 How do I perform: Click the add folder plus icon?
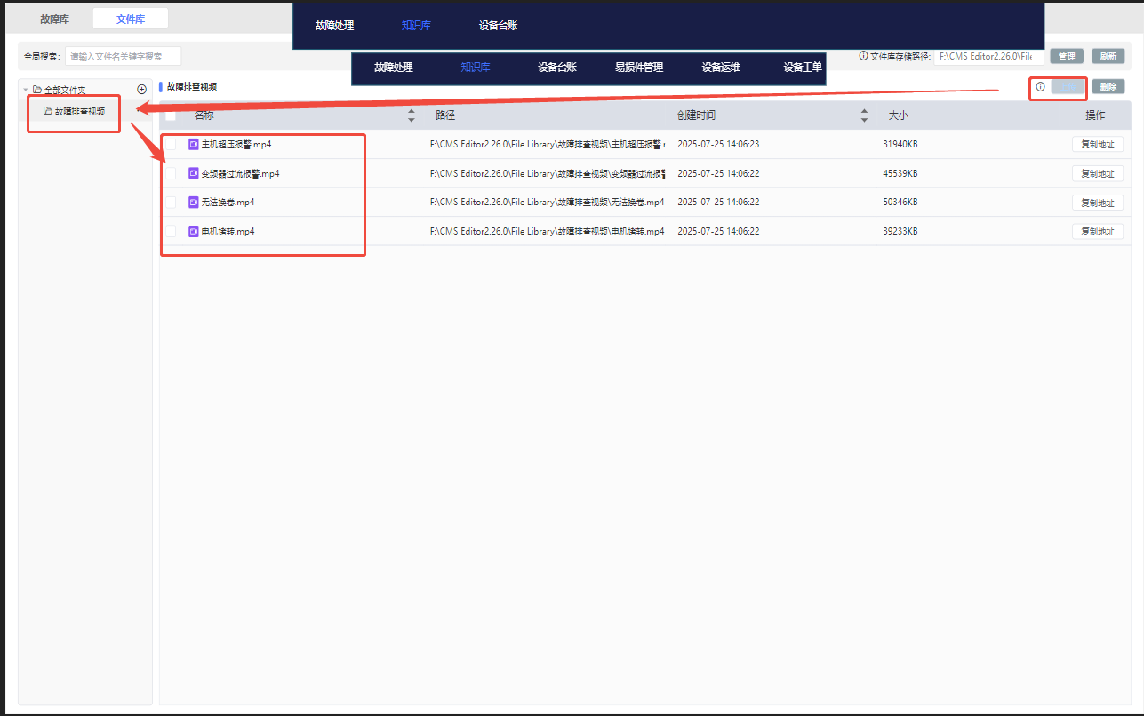pos(141,90)
